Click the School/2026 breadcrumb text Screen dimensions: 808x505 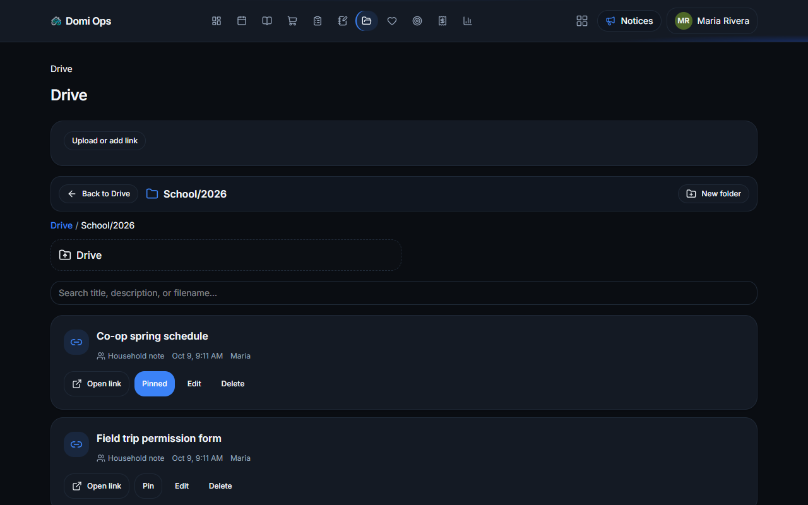pos(108,225)
